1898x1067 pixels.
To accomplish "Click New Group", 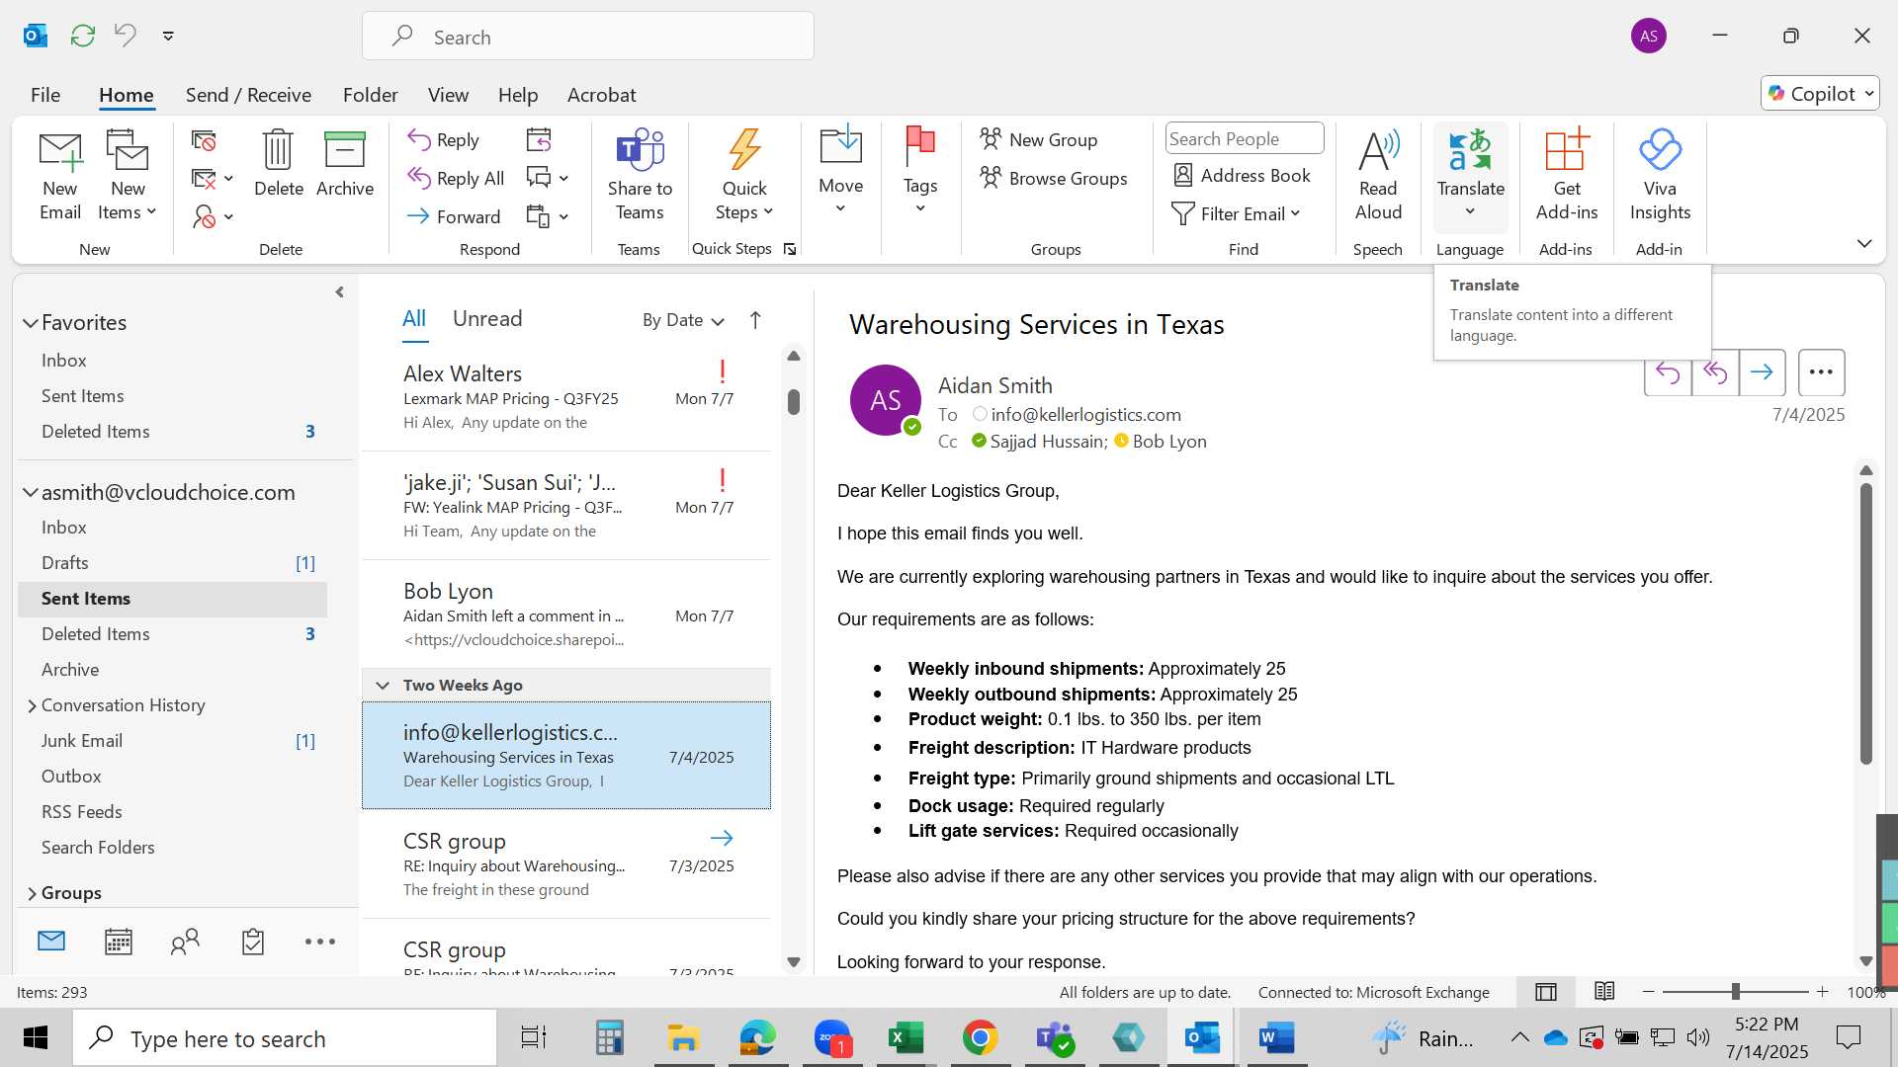I will point(1039,140).
